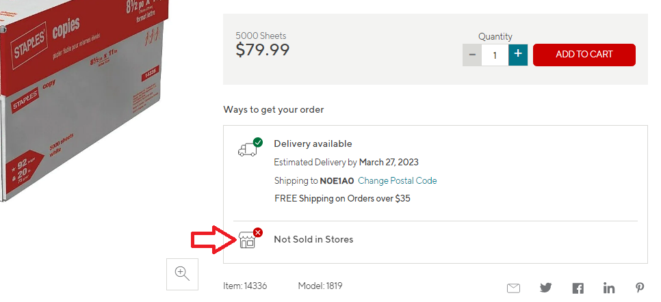Click the email share envelope icon
The height and width of the screenshot is (302, 661).
(513, 288)
